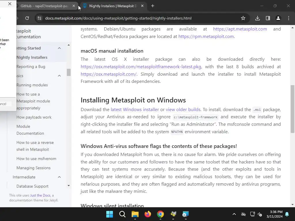Screen dimensions: 295x221
Task: Click the sidebar scrollbar thumb
Action: [69, 72]
